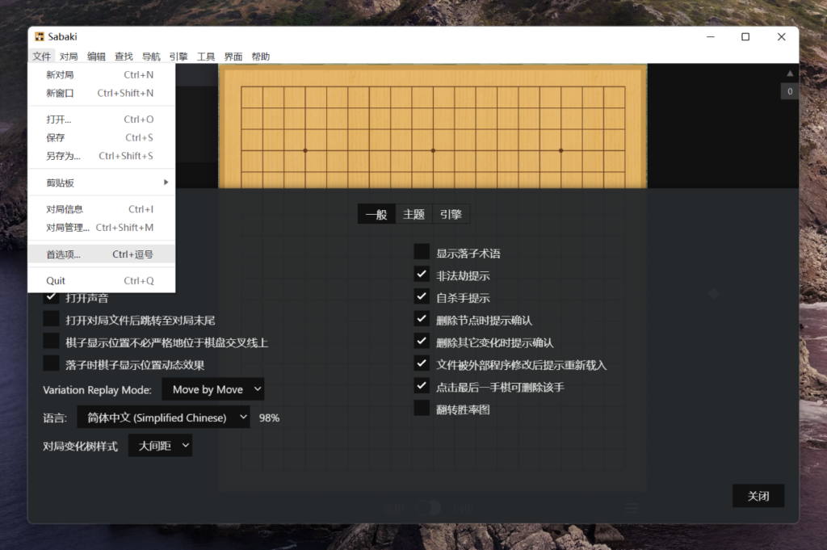Open the 编辑 menu
The image size is (827, 550).
[96, 57]
